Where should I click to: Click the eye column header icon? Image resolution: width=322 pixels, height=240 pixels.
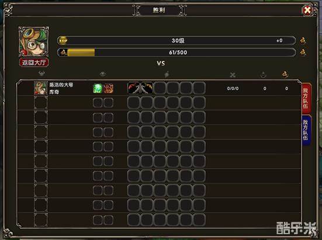(x=103, y=74)
